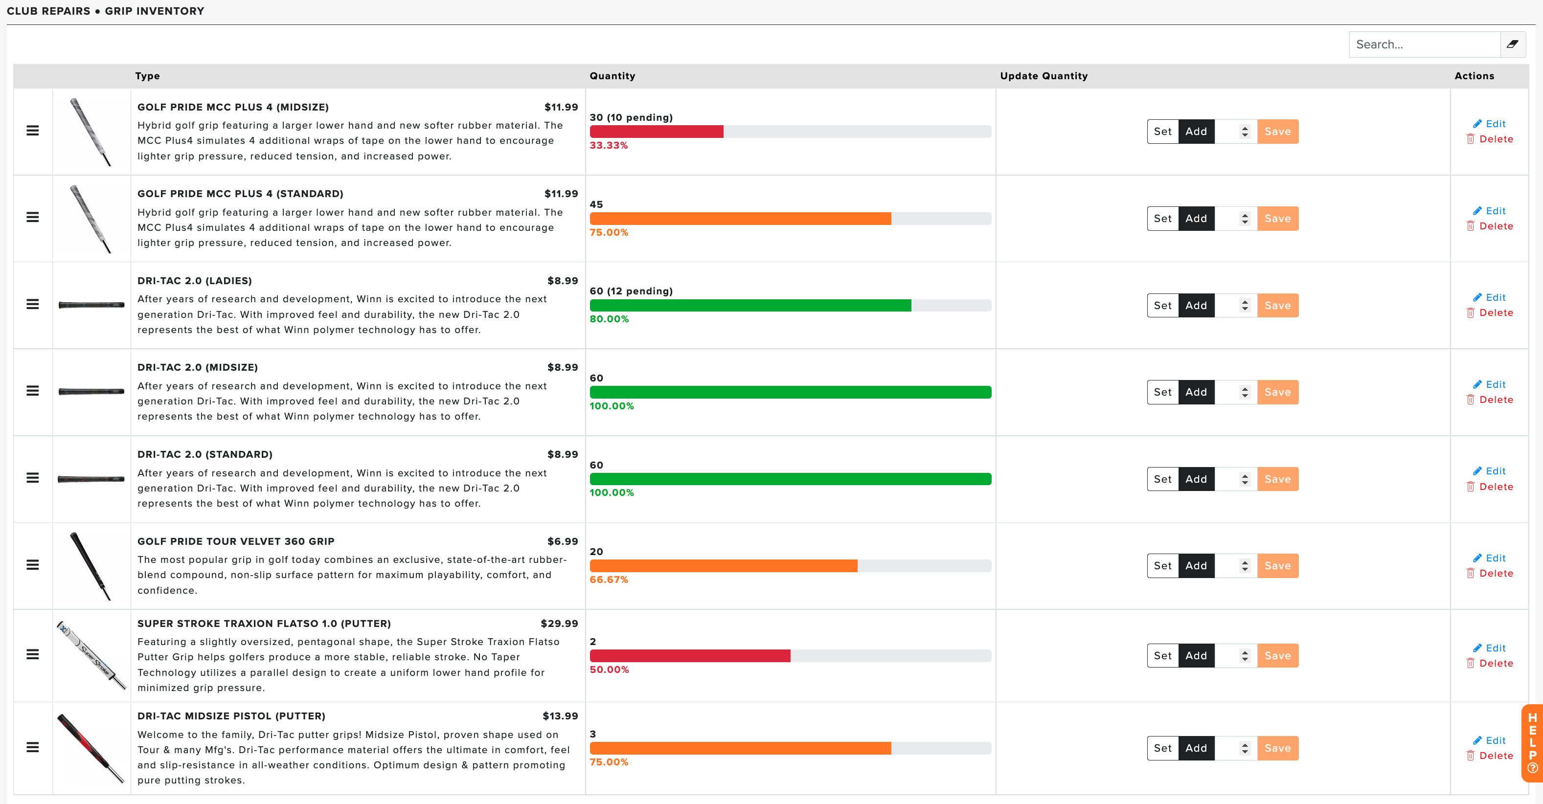Screen dimensions: 1543x804
Task: Edit the Super Stroke Traxion Flatso putter grip
Action: click(1489, 648)
